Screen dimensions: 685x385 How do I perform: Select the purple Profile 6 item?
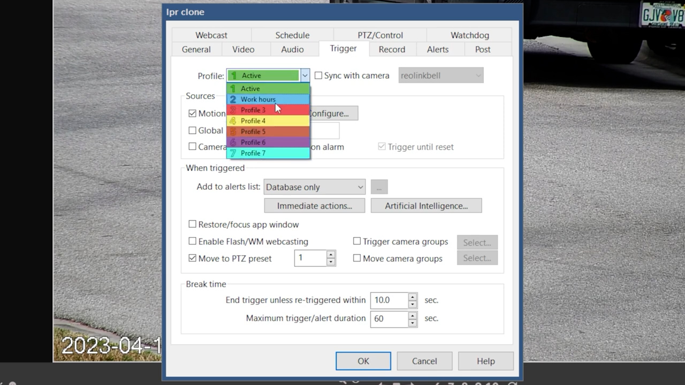tap(268, 142)
